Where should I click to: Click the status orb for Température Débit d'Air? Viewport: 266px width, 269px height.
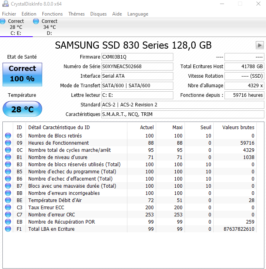[x=8, y=200]
